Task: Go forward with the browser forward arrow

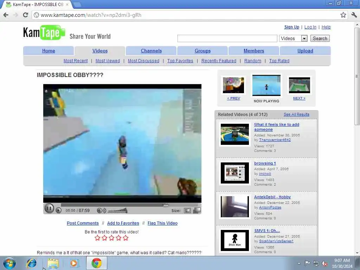Action: [x=15, y=15]
